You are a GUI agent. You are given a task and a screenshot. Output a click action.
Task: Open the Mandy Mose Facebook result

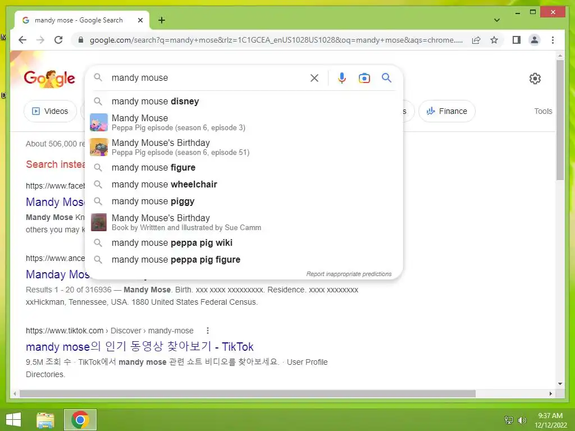(55, 202)
